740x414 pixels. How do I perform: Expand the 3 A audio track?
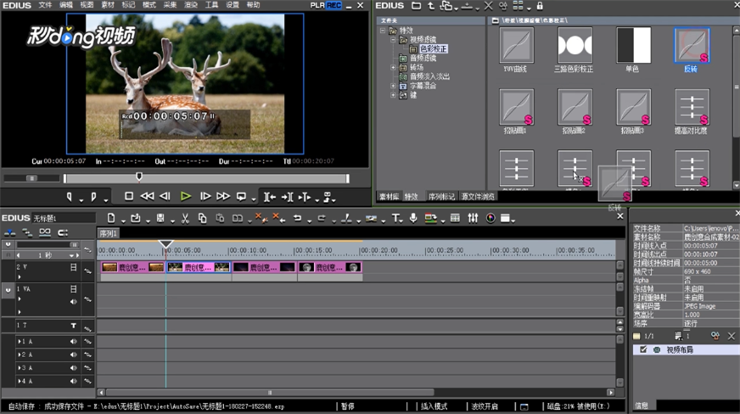(x=20, y=368)
